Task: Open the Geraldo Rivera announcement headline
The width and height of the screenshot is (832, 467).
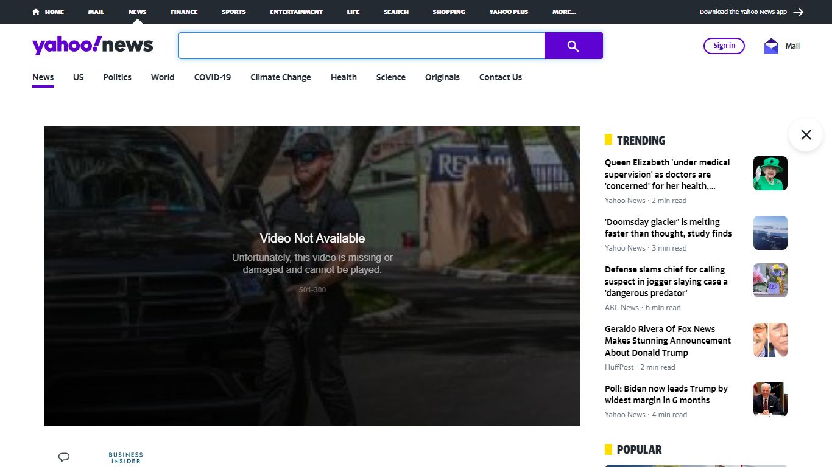Action: 668,341
